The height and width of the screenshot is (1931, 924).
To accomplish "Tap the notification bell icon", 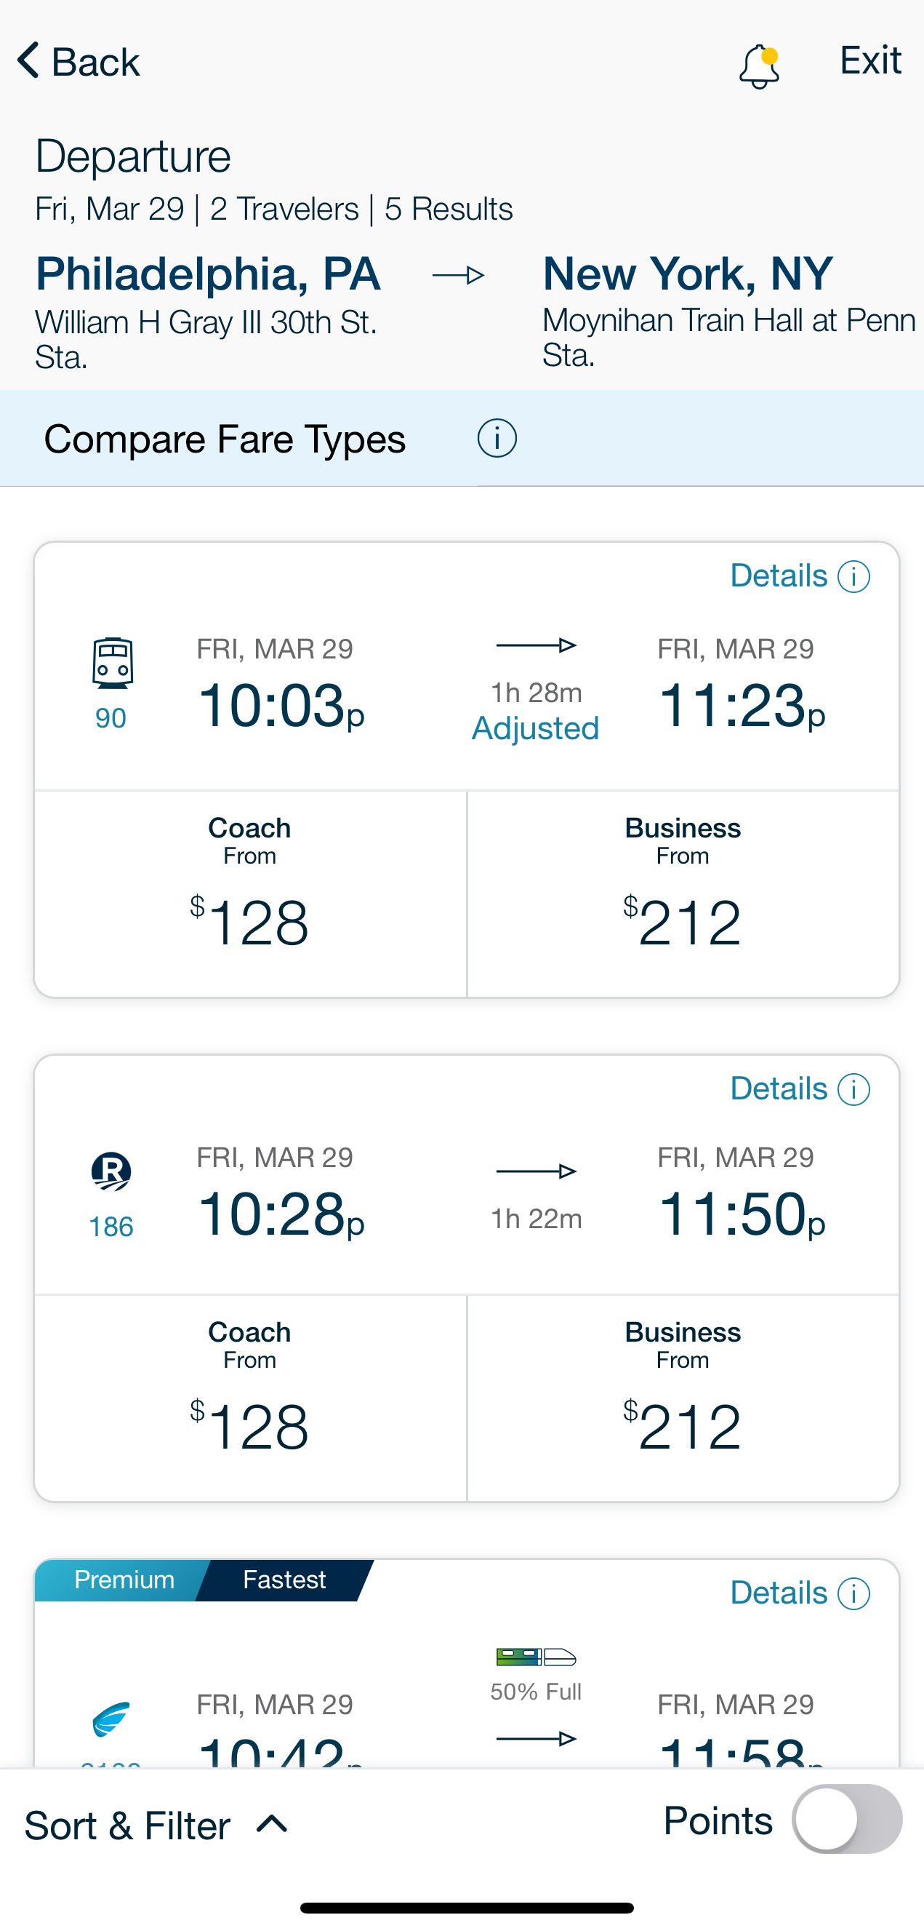I will [x=758, y=66].
